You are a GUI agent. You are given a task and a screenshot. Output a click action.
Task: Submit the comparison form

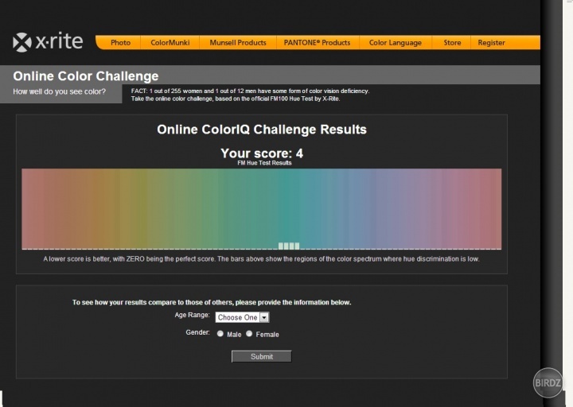tap(262, 357)
